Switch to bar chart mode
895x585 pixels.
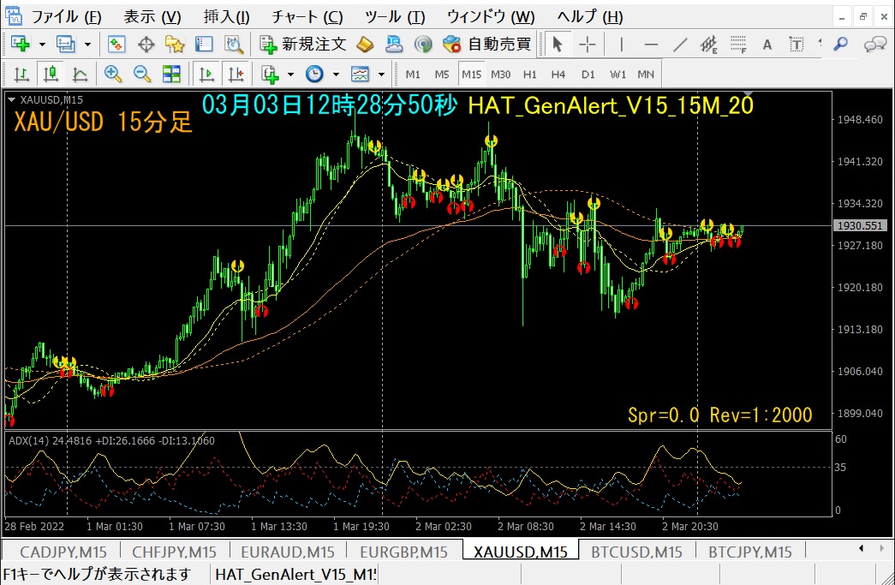(21, 75)
